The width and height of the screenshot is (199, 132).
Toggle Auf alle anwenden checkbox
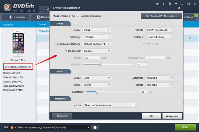pyautogui.click(x=78, y=16)
